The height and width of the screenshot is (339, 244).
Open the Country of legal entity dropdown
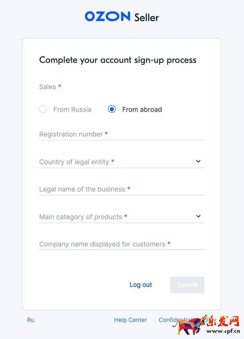point(114,162)
